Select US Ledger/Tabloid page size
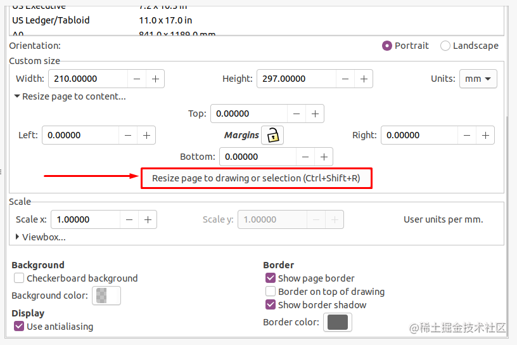The image size is (517, 345). [x=257, y=20]
